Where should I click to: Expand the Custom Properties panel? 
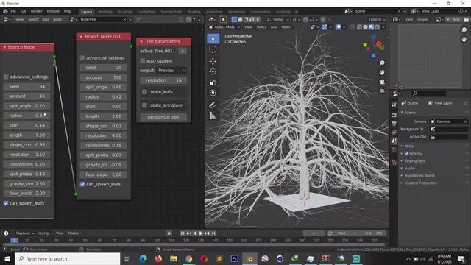click(420, 183)
